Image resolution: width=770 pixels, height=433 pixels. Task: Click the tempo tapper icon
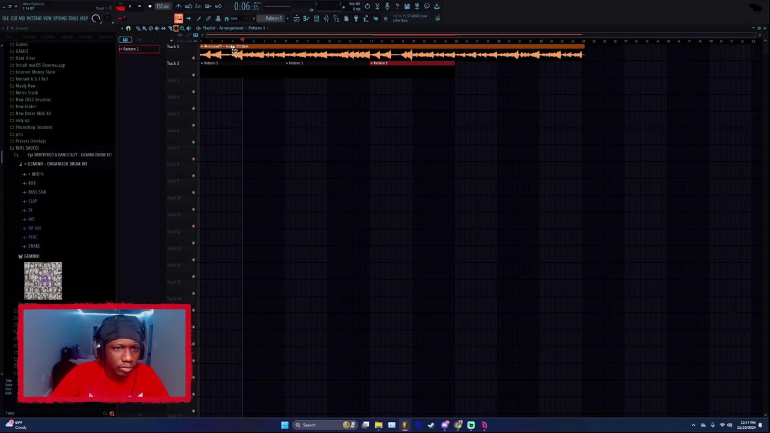point(366,19)
